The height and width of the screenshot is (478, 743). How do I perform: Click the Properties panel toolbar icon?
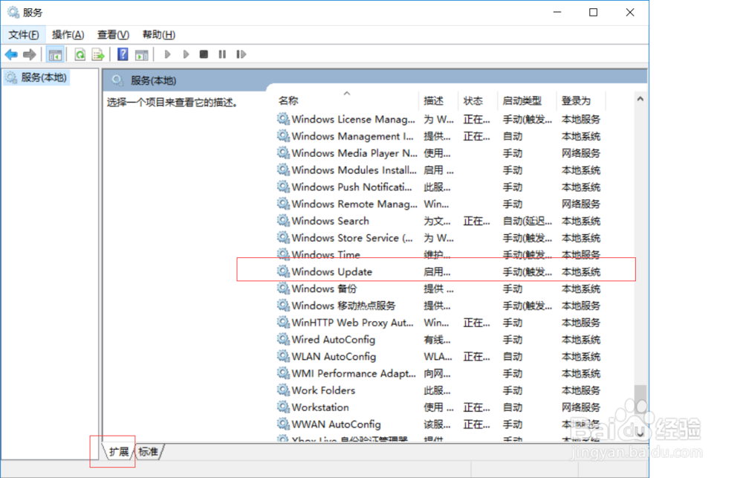tap(142, 54)
